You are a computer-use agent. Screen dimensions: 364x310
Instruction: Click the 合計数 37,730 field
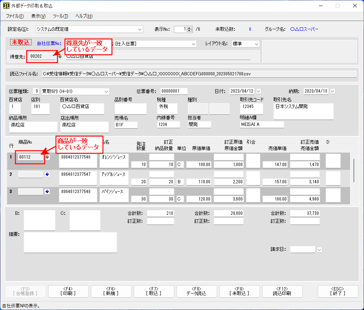(x=305, y=213)
